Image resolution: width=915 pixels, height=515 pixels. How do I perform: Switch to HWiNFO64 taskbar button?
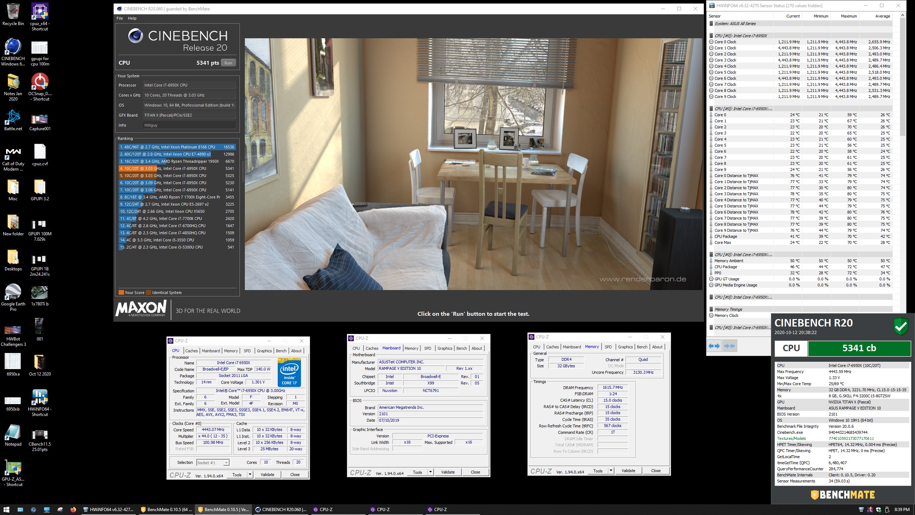[x=109, y=510]
